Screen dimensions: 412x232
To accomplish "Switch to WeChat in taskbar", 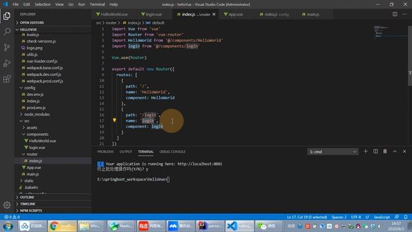I will click(x=268, y=226).
